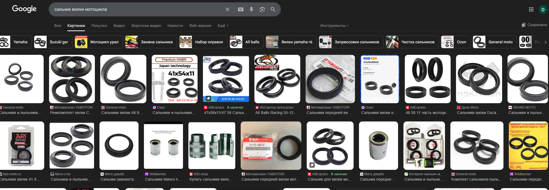549x190 pixels.
Task: Select the Вилки yamaha r6 chip
Action: tap(291, 42)
